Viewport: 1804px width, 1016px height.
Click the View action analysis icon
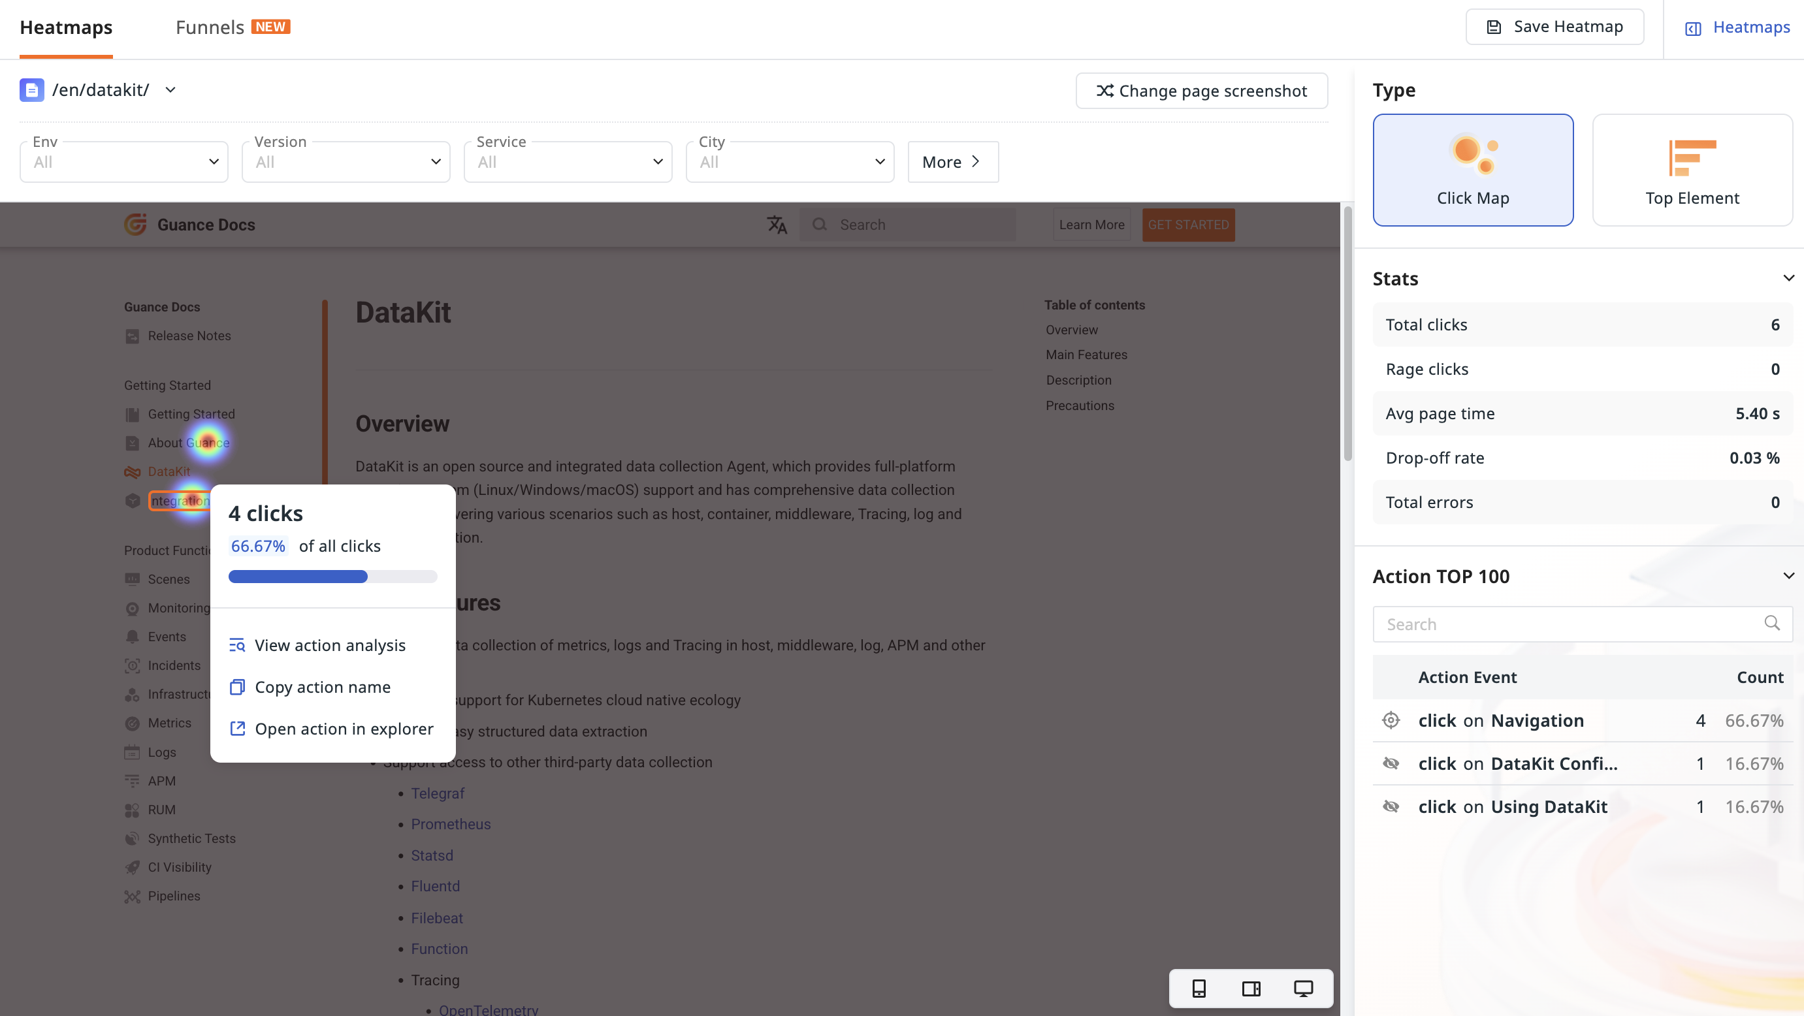(x=237, y=645)
